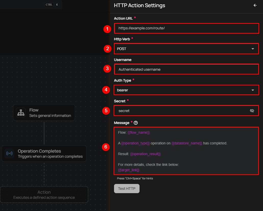This screenshot has height=211, width=263.
Task: Click the Message help question mark icon
Action: click(136, 123)
